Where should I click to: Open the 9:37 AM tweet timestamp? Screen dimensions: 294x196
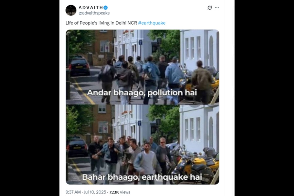click(x=73, y=192)
